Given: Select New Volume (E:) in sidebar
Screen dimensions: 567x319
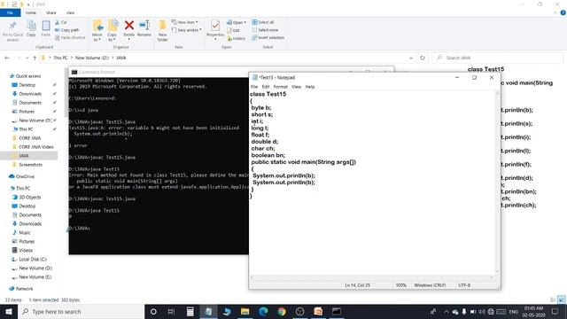Looking at the screenshot, I should 32,277.
